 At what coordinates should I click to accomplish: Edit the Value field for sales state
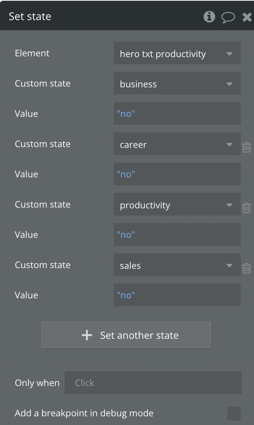coord(177,295)
